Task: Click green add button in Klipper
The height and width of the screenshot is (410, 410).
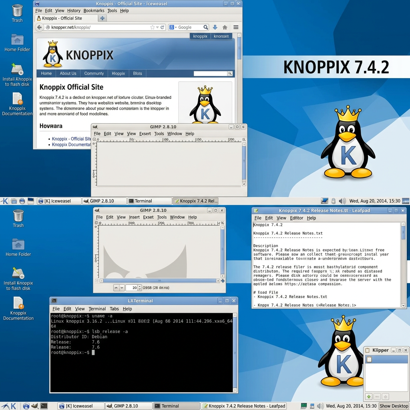Action: pyautogui.click(x=369, y=397)
